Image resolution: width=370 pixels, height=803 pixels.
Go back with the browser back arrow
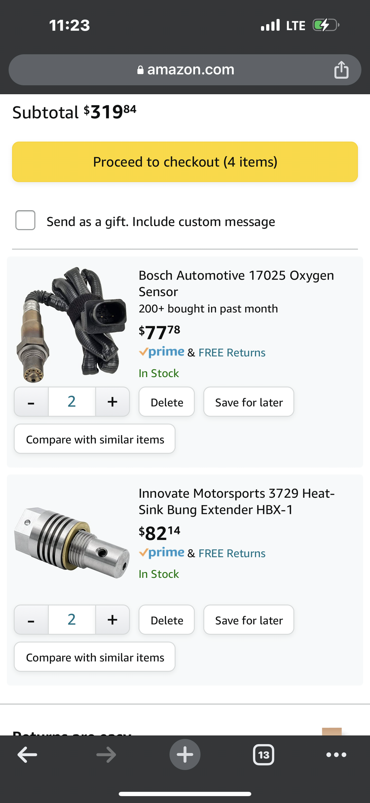[x=27, y=755]
